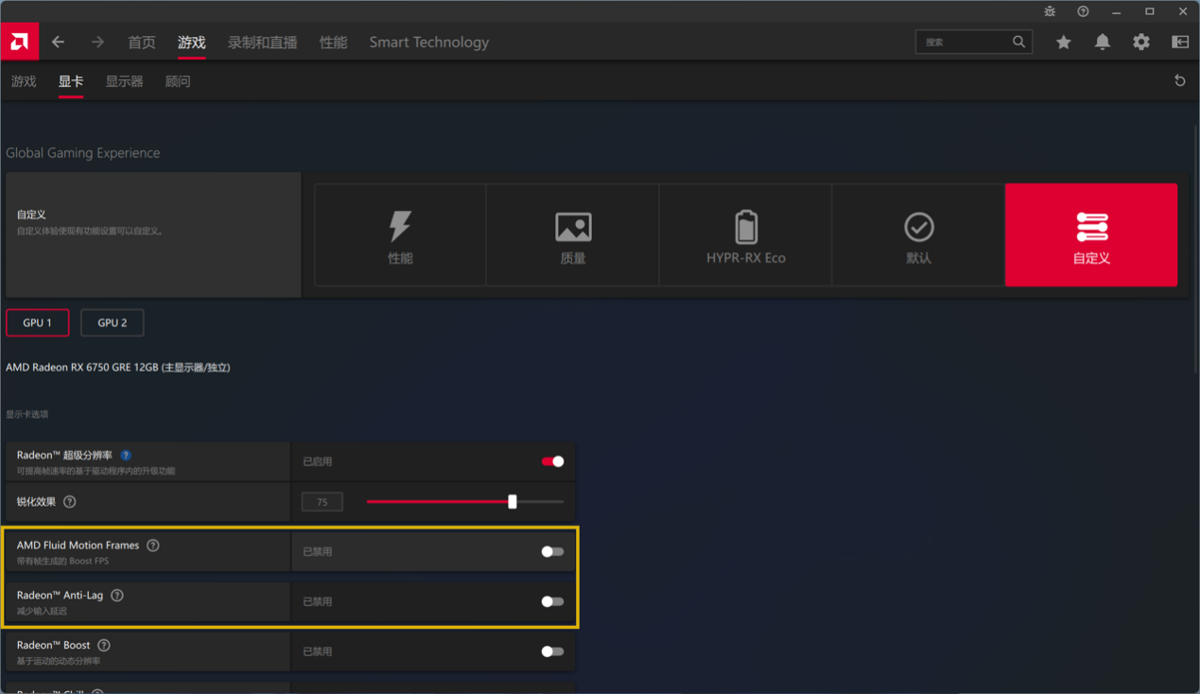
Task: Click 已禁用 status in Anti-Lag row
Action: pos(318,601)
